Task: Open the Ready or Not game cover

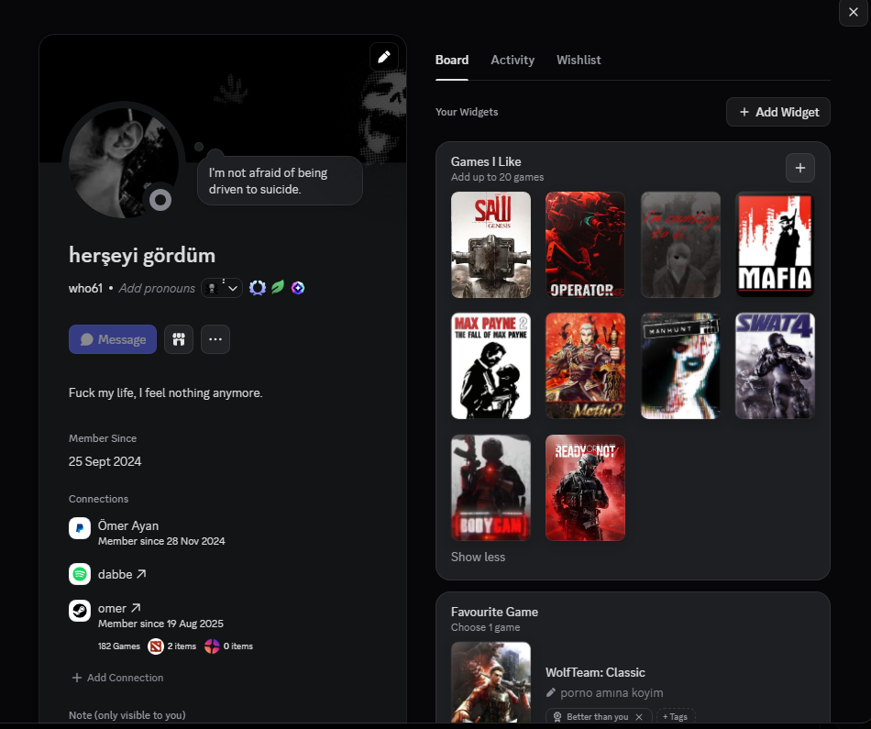Action: coord(585,487)
